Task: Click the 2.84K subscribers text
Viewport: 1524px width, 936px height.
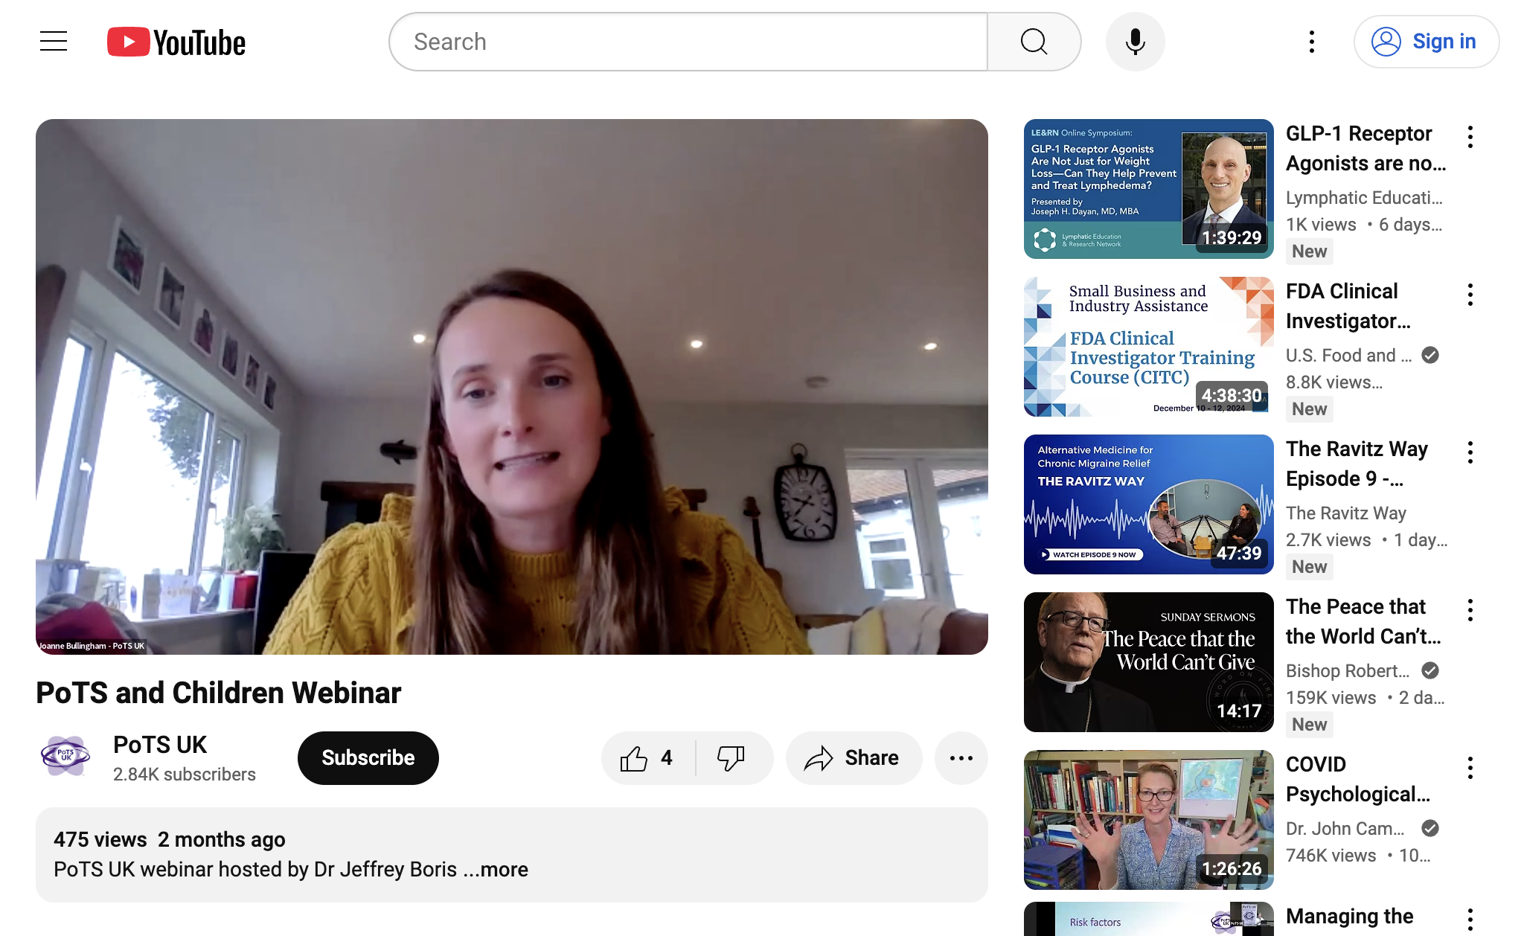Action: [x=185, y=775]
